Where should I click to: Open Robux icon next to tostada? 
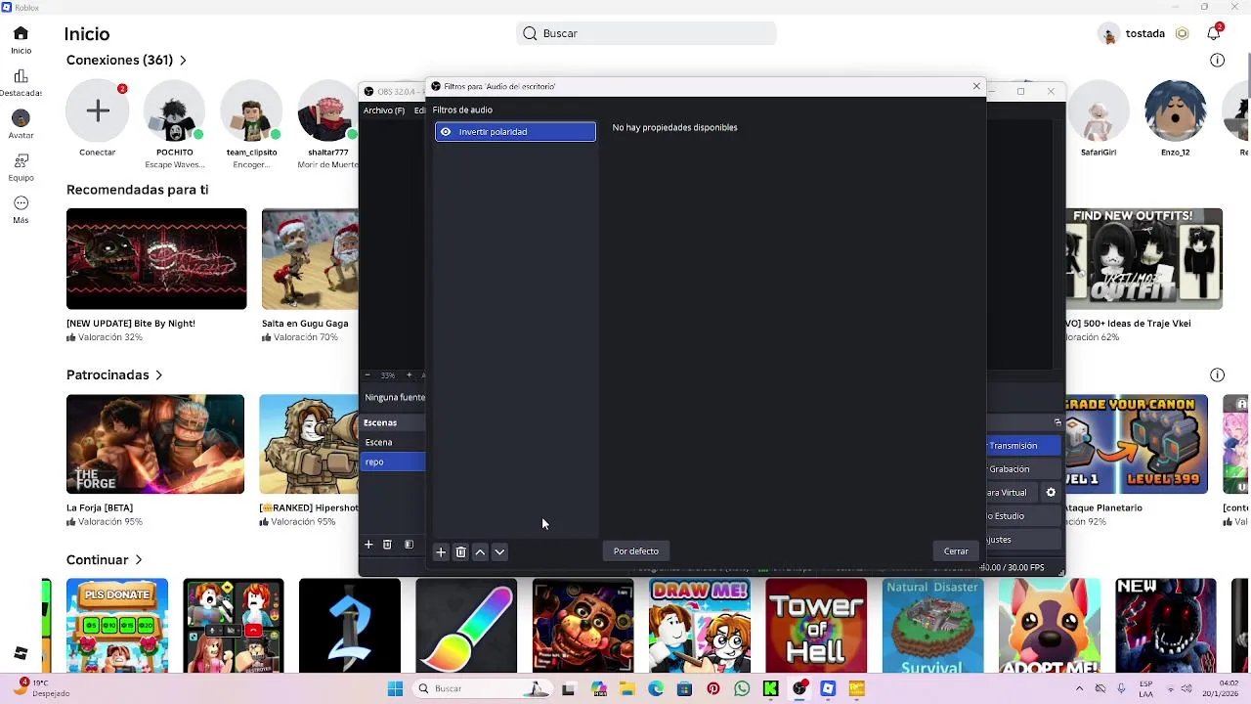pyautogui.click(x=1182, y=33)
